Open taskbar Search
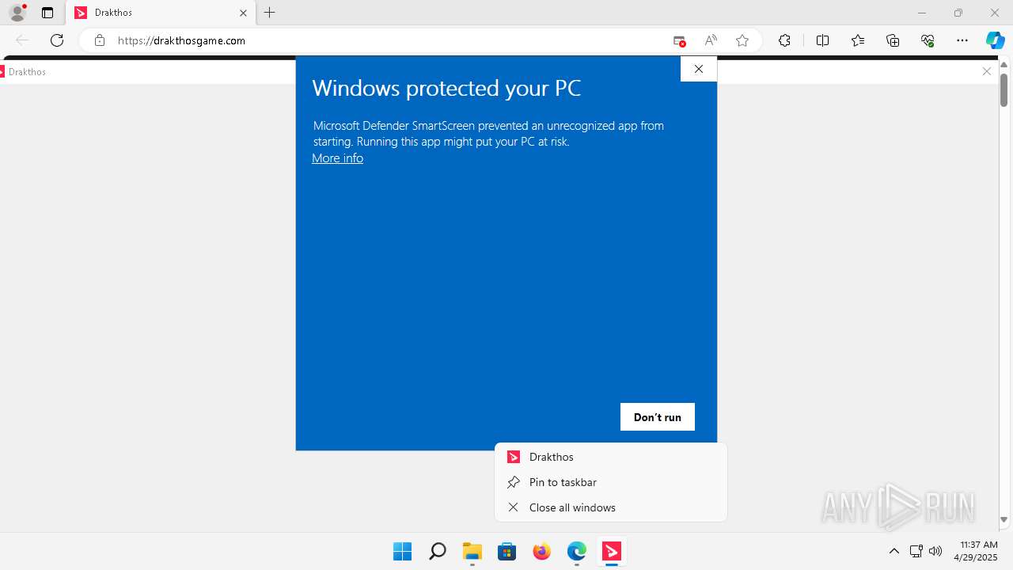Screen dimensions: 1013x570 (x=437, y=551)
